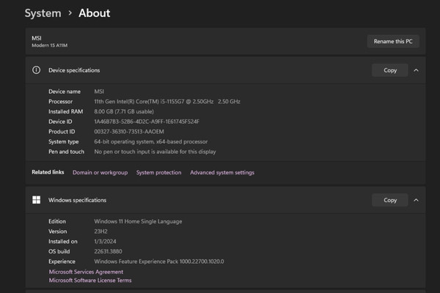The height and width of the screenshot is (293, 440).
Task: Click the About breadcrumb title
Action: [95, 13]
